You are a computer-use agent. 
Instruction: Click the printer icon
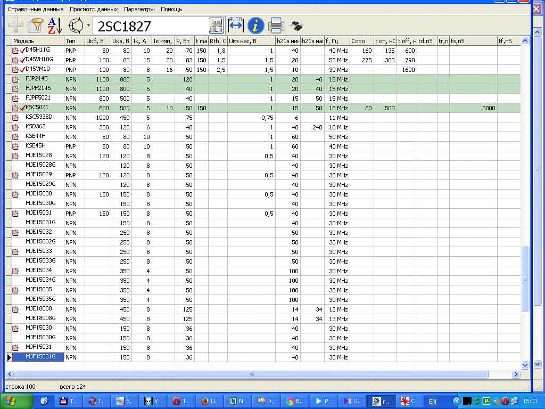(276, 26)
